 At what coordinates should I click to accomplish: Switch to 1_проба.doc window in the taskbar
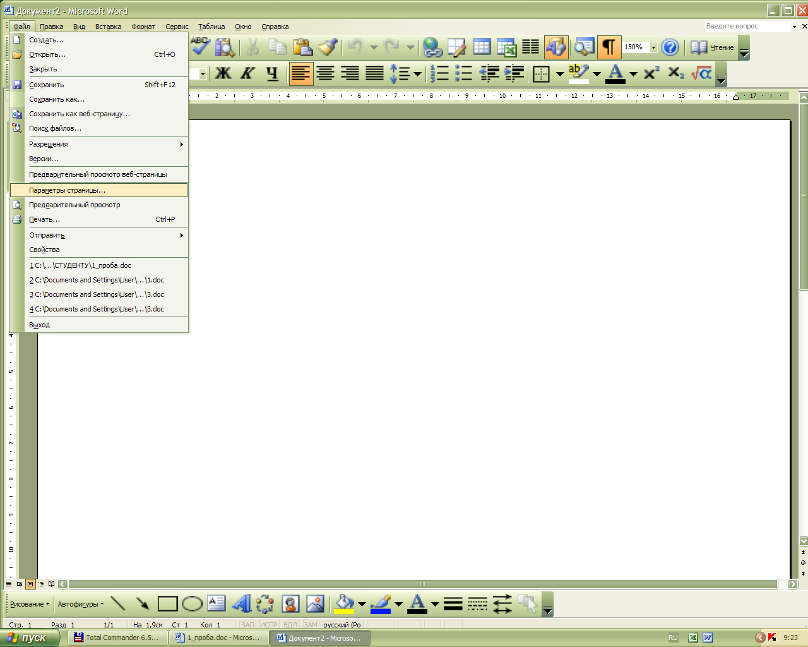pyautogui.click(x=218, y=638)
